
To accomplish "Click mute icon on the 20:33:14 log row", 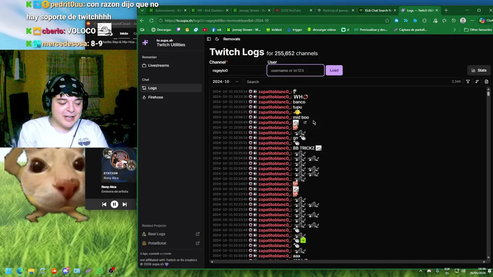I will [255, 92].
